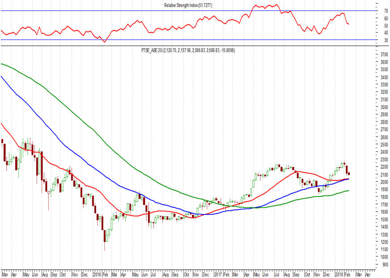Screen dimensions: 390x278
Task: Click the 1500 price axis label
Action: pyautogui.click(x=384, y=220)
